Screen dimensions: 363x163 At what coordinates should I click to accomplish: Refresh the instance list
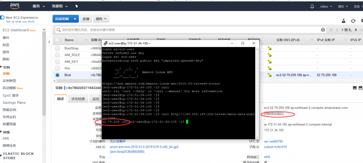pyautogui.click(x=353, y=21)
